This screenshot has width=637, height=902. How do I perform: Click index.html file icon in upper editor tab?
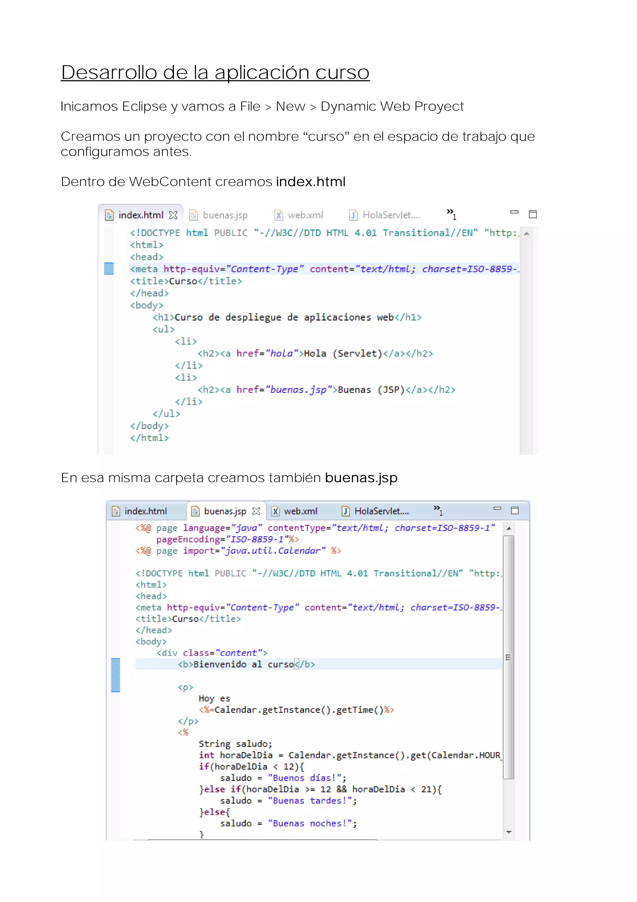tap(109, 215)
